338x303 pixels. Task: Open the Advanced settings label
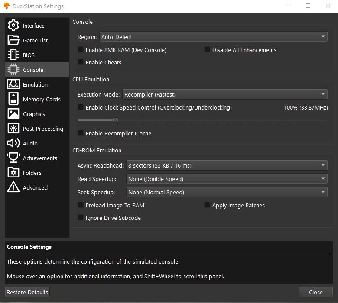pyautogui.click(x=36, y=187)
